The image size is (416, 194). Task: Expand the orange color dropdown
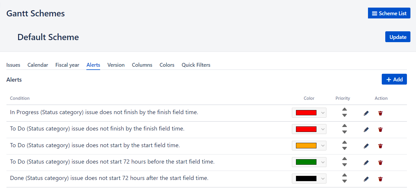click(x=309, y=146)
